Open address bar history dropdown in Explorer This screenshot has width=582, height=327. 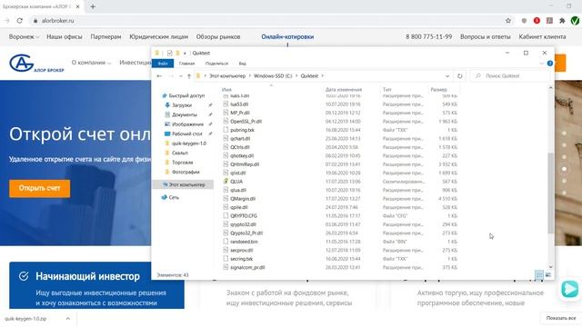pyautogui.click(x=447, y=76)
